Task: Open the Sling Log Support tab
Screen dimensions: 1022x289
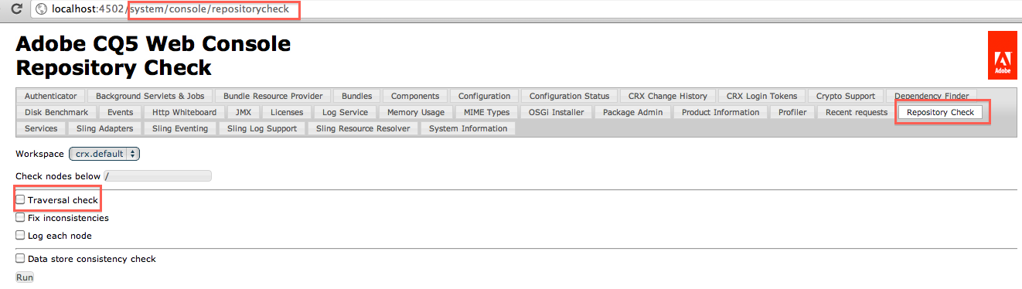Action: (262, 128)
